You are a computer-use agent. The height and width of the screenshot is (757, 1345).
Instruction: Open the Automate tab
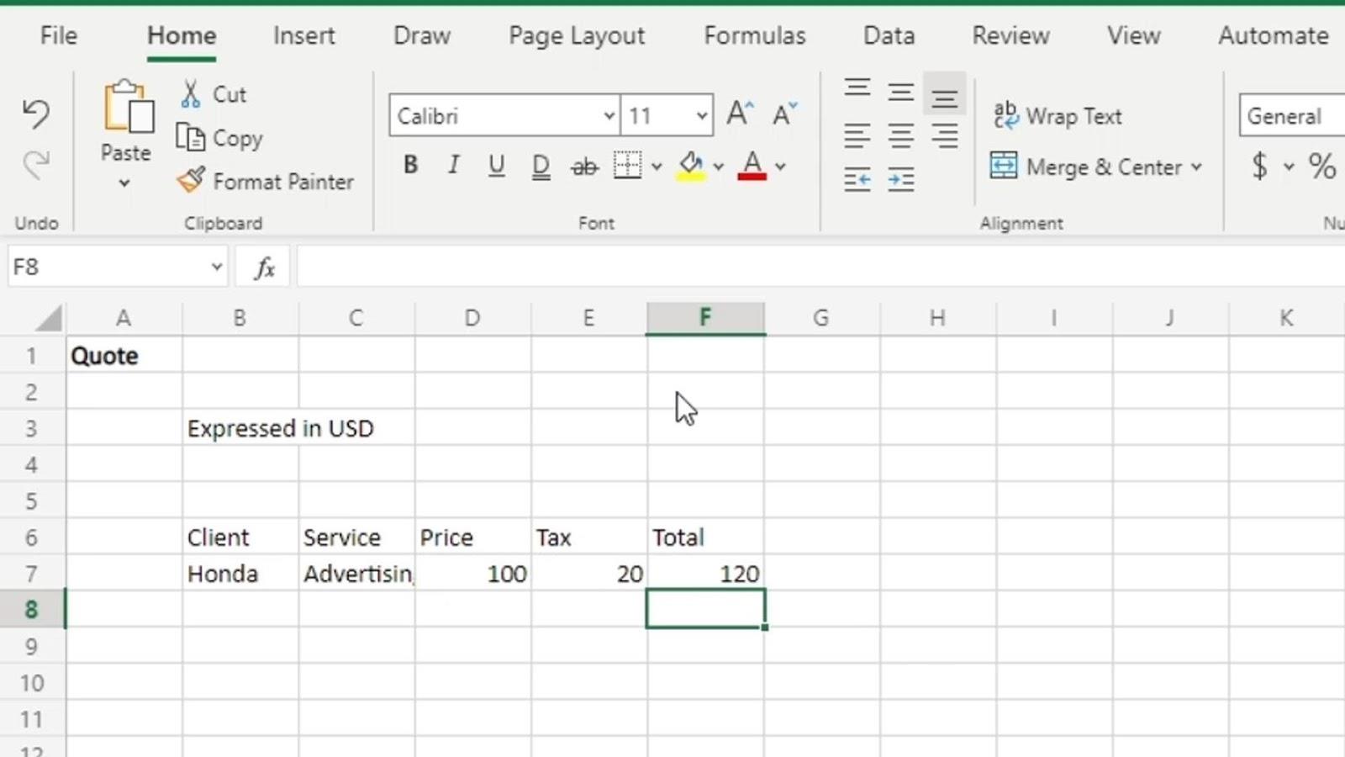(x=1274, y=35)
